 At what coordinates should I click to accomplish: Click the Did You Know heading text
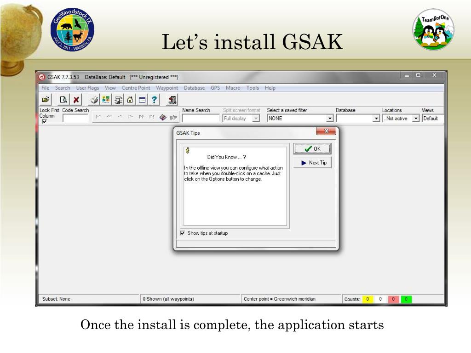click(x=226, y=157)
